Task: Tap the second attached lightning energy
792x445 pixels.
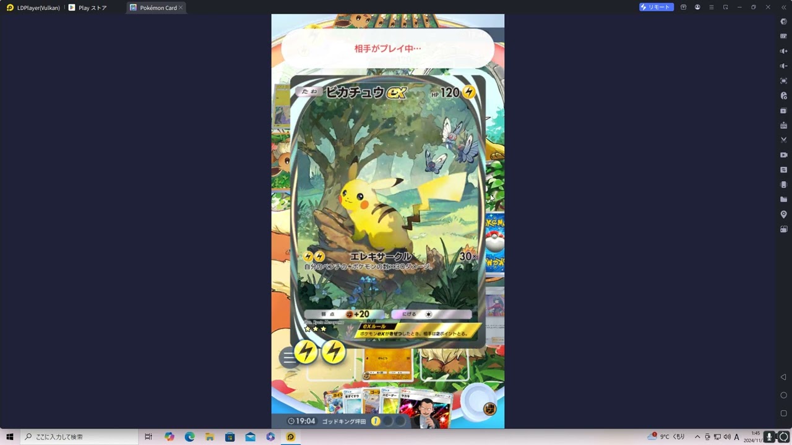Action: (x=334, y=352)
